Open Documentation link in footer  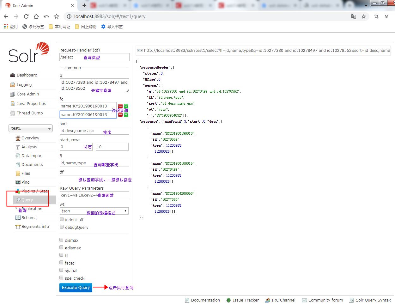click(203, 300)
